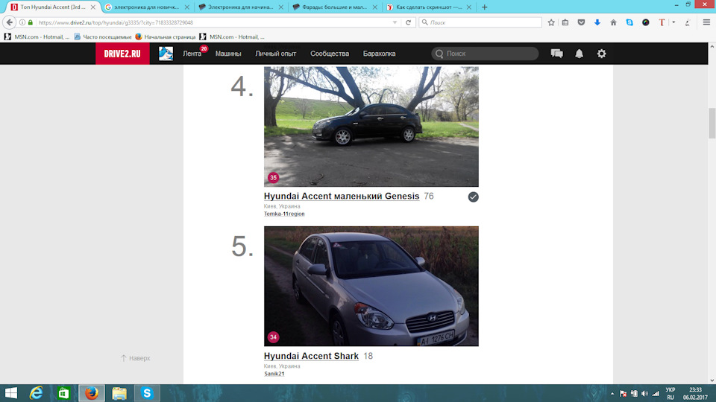Click the Firefox back arrow button
716x402 pixels.
pyautogui.click(x=10, y=22)
